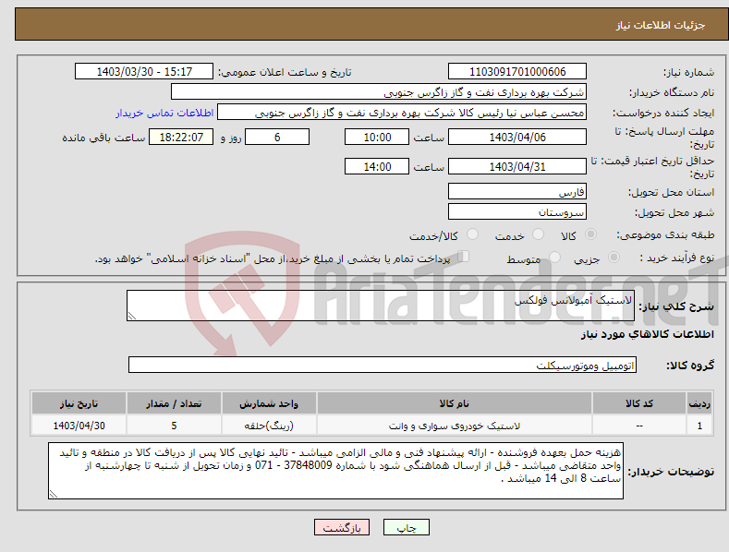Click the ساعت باقی مانده label
Viewport: 729px width, 552px height.
point(103,138)
